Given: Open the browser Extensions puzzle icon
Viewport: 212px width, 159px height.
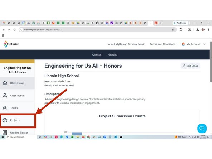Looking at the screenshot, I should click(181, 30).
